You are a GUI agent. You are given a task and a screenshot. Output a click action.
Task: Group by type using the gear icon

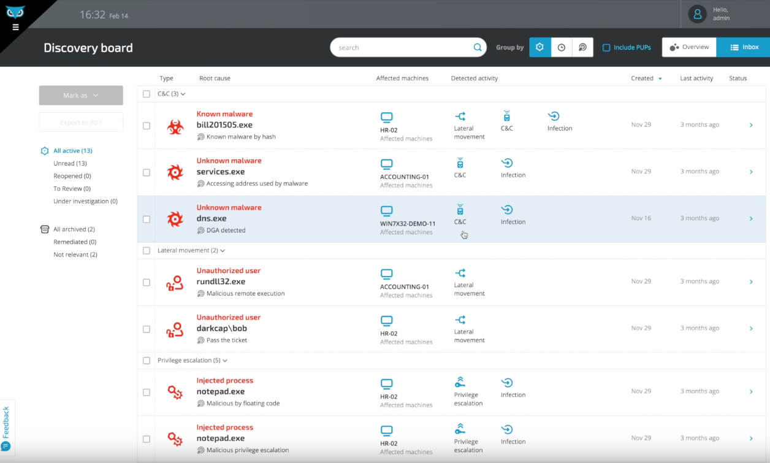click(539, 47)
